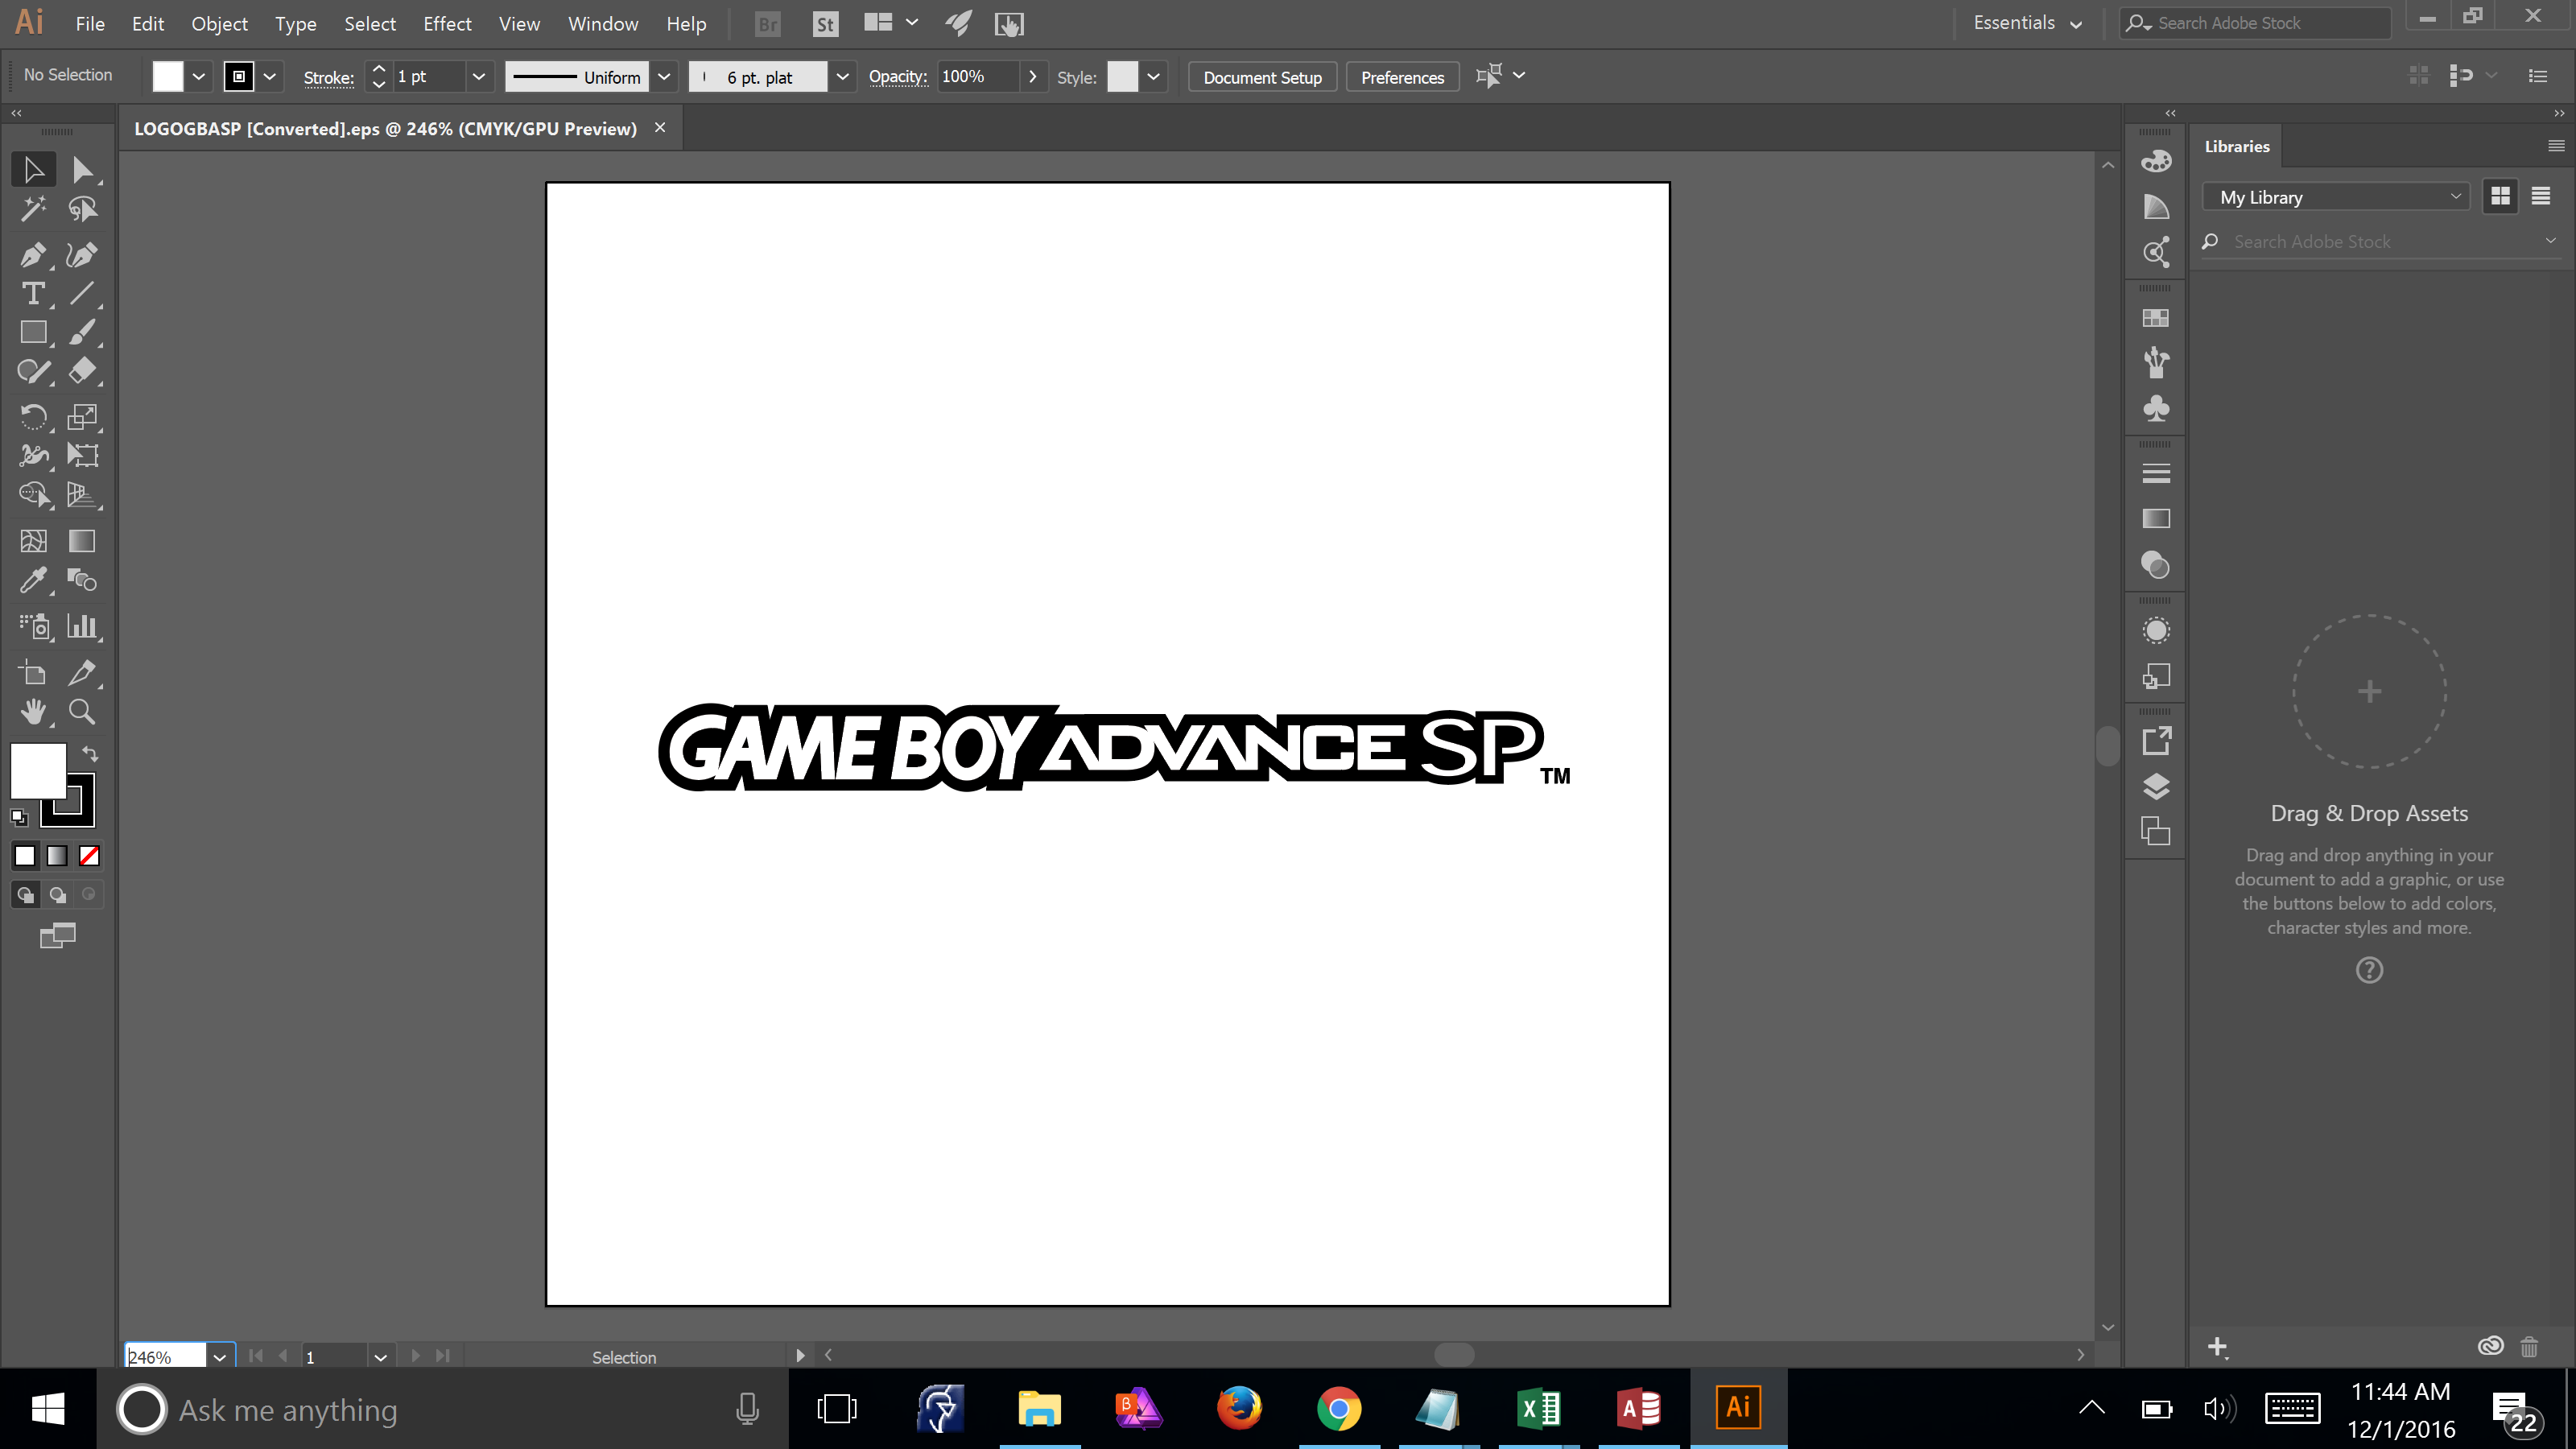
Task: Select the Selection tool arrow
Action: tap(33, 169)
